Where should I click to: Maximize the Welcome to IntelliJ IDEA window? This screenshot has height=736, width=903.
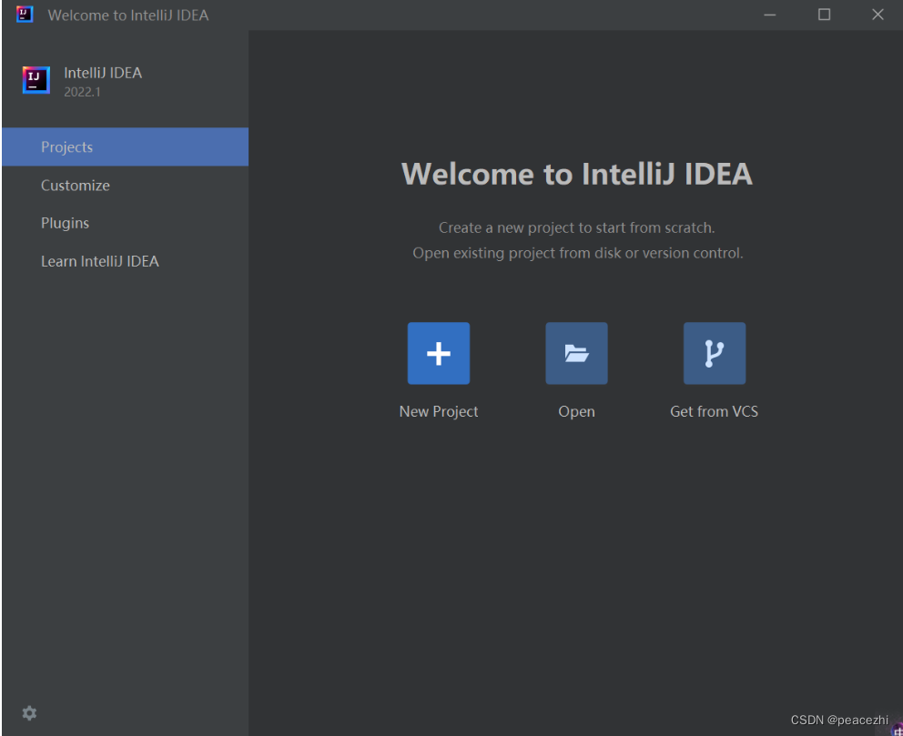824,15
